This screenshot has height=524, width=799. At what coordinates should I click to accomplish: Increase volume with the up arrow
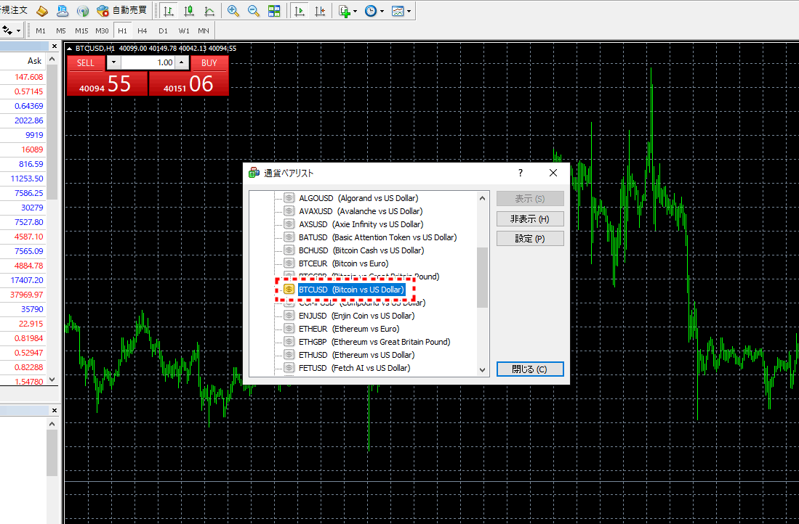[182, 62]
